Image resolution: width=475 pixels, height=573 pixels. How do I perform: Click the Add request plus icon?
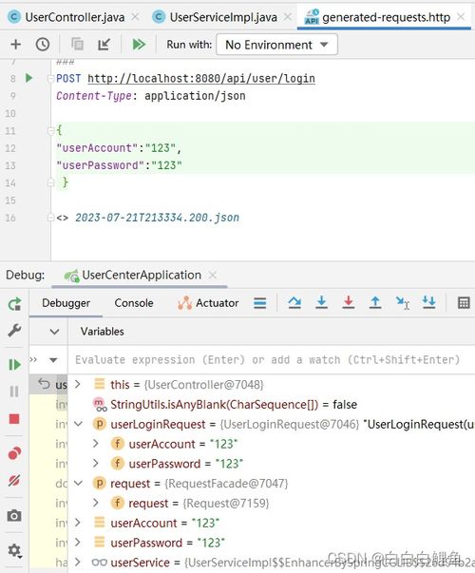click(x=15, y=45)
